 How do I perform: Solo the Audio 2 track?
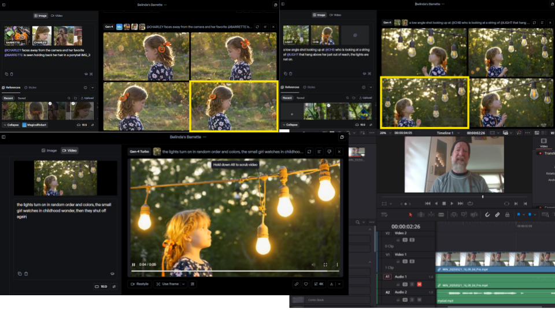412,300
